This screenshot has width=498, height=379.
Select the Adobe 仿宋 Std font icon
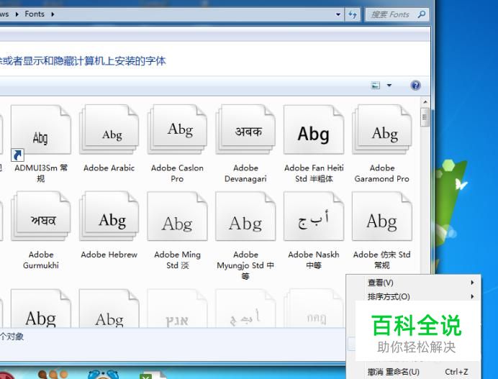(x=382, y=216)
